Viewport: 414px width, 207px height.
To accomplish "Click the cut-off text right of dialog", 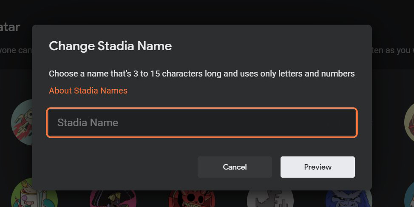I will click(393, 51).
